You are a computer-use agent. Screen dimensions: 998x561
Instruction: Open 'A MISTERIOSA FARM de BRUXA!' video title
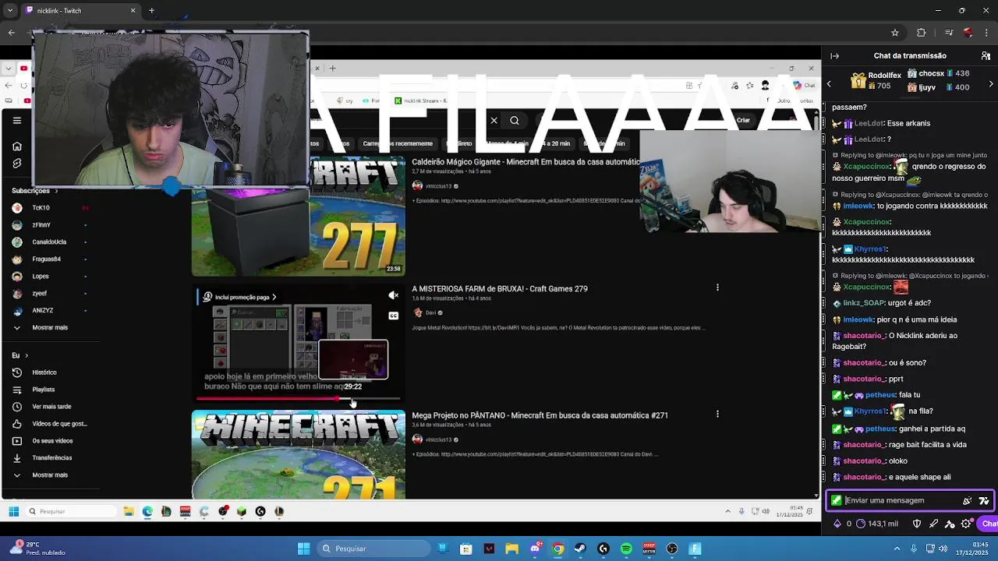[x=500, y=289]
